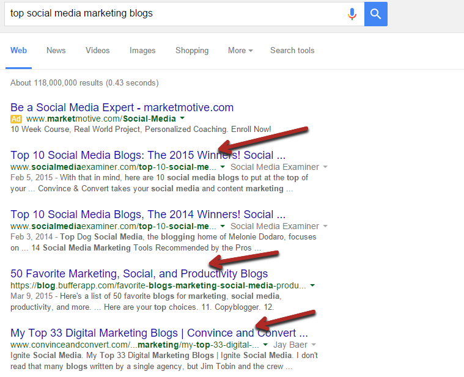The width and height of the screenshot is (464, 377).
Task: Click the yellow Ad badge icon
Action: 16,119
